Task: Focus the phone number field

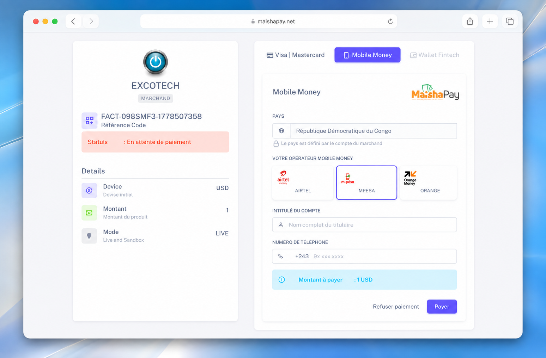Action: pos(364,257)
